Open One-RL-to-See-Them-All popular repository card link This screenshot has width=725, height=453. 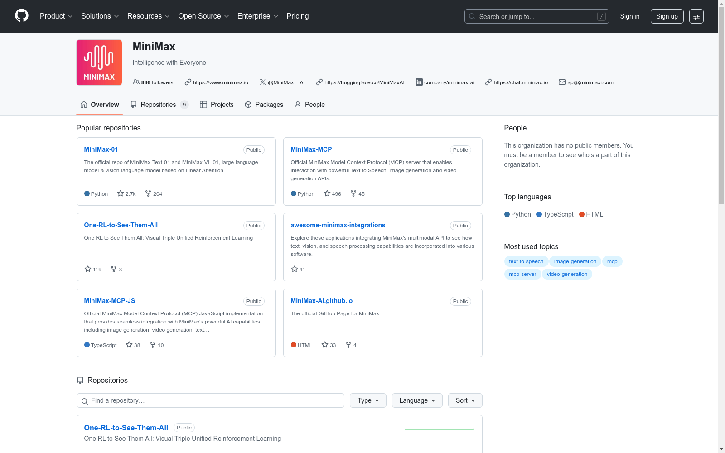[x=121, y=225]
